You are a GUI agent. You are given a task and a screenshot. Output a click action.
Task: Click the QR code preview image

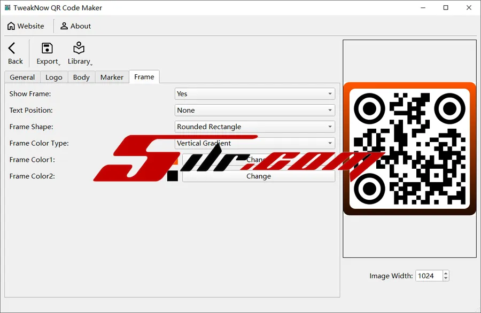409,148
